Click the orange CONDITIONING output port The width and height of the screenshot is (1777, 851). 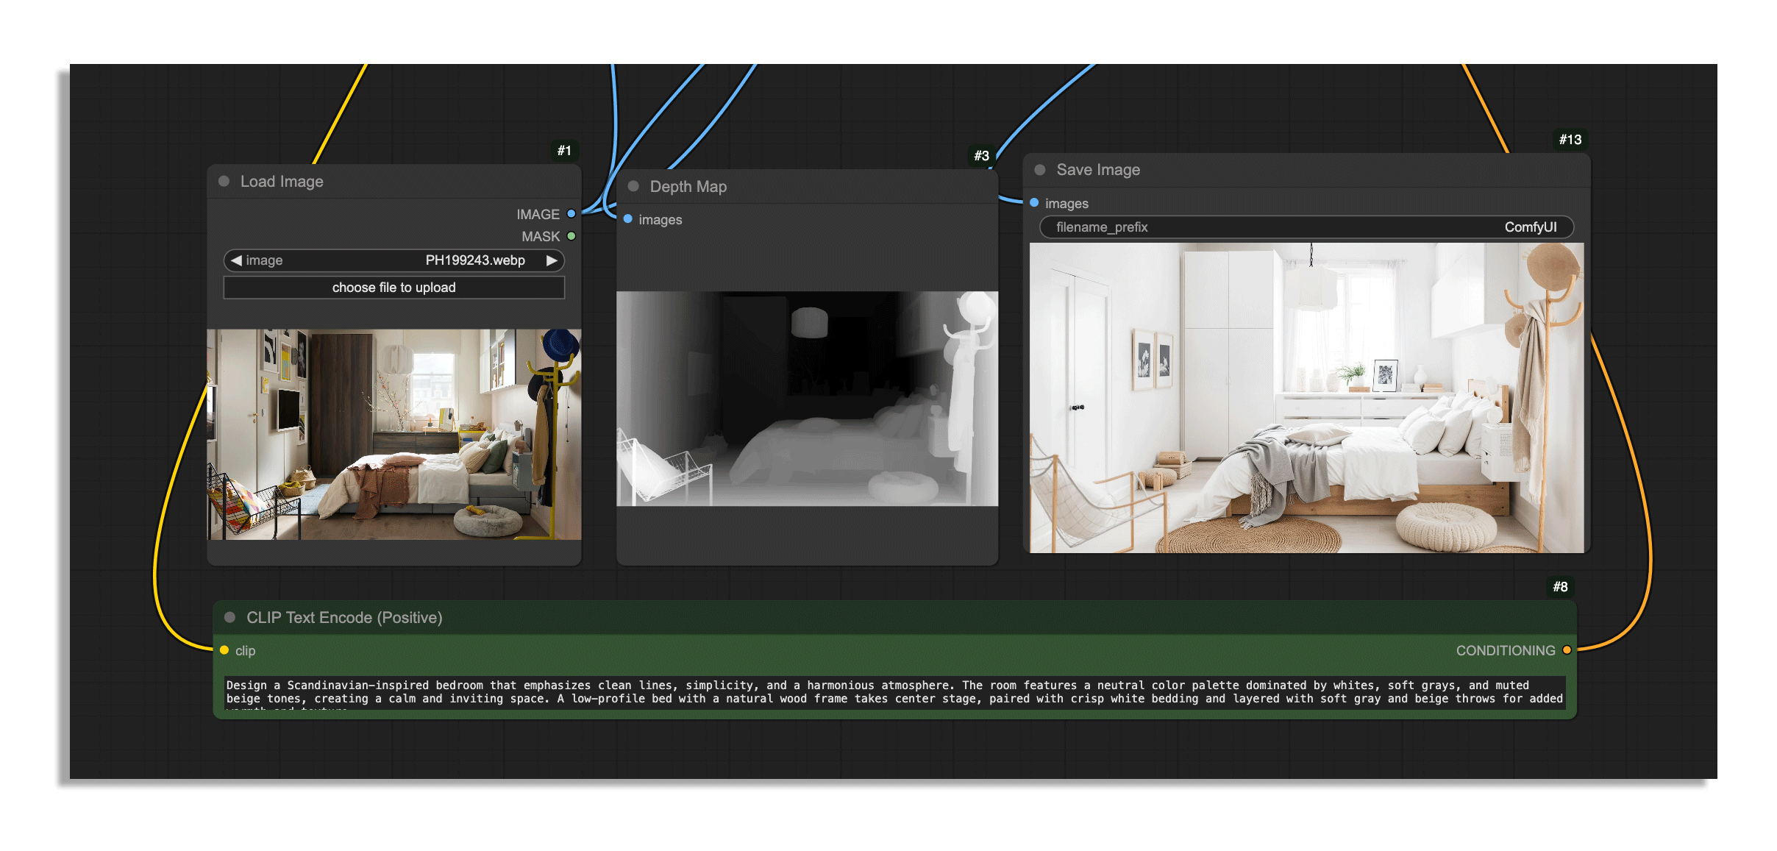(x=1567, y=650)
